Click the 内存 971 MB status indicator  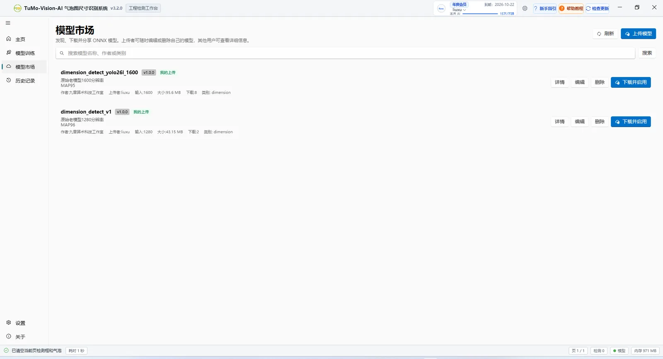pyautogui.click(x=645, y=351)
